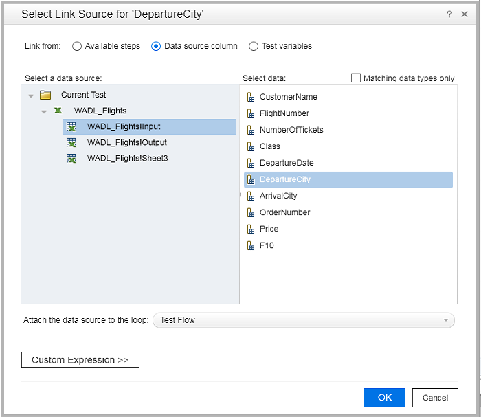Choose the FlightNumber data column
Image resolution: width=481 pixels, height=417 pixels.
284,113
